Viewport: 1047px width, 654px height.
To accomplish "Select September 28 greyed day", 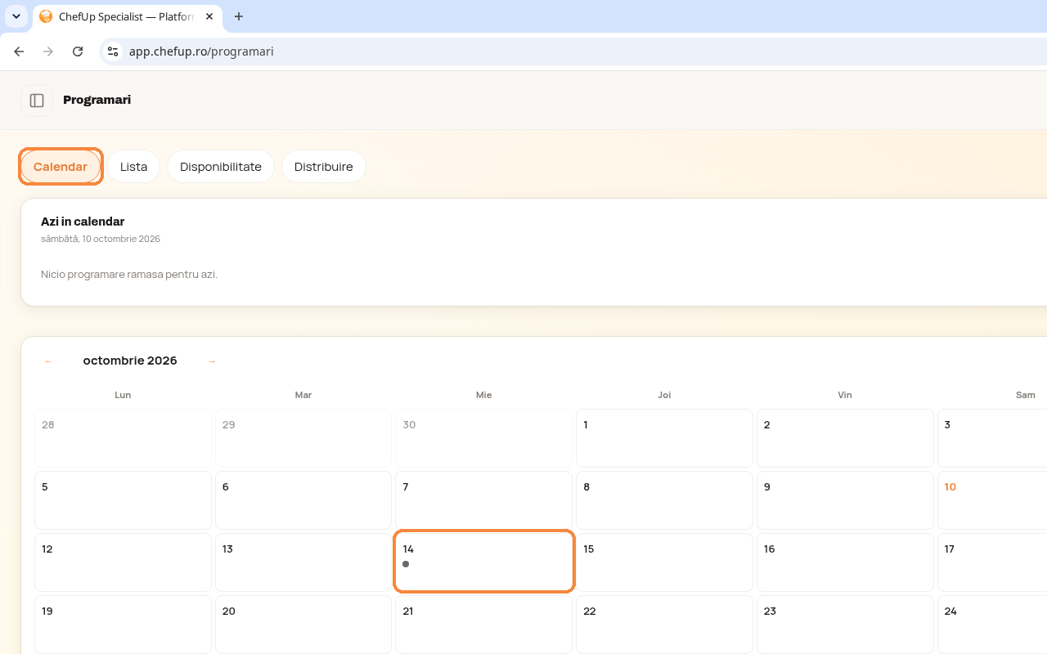I will click(123, 437).
